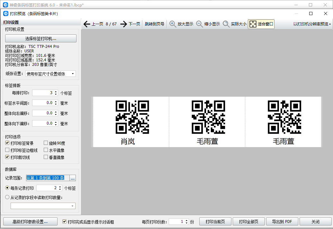Click the main window app icon
This screenshot has width=333, height=229.
(5, 5)
